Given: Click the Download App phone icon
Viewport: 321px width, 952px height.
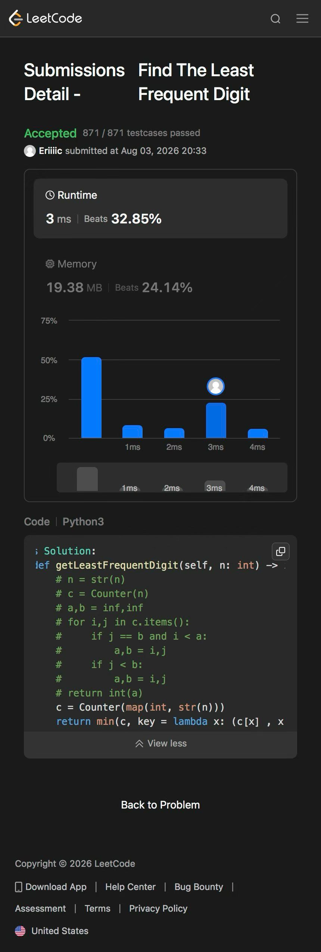Looking at the screenshot, I should coord(18,887).
